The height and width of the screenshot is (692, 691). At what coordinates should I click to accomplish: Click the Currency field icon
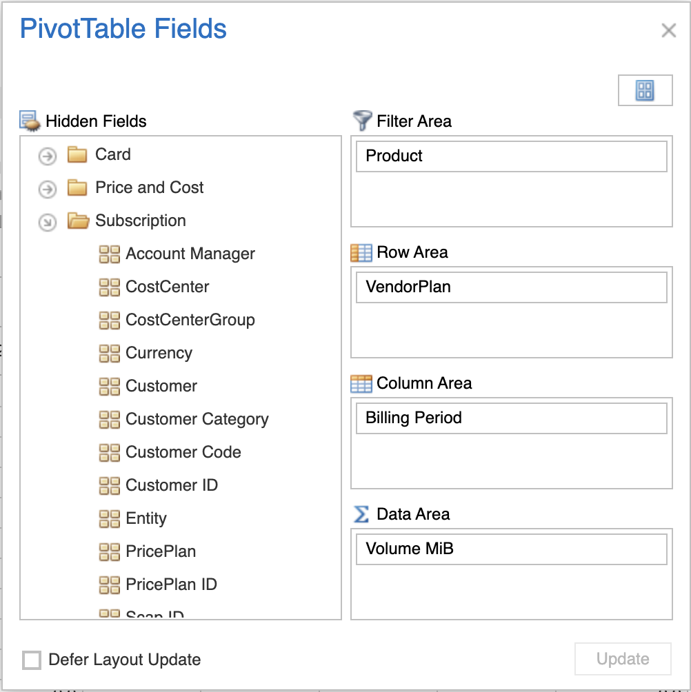(x=109, y=354)
